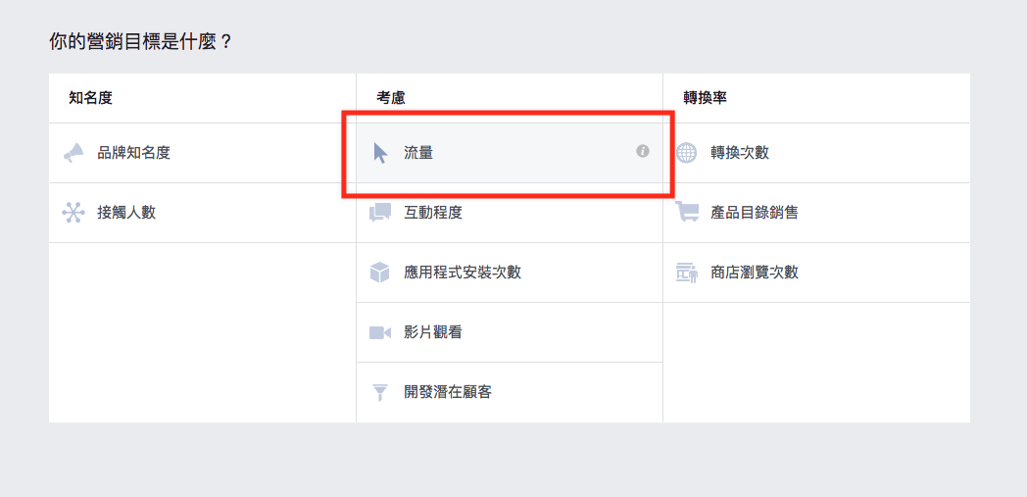Select the 影片觀看 objective label
Viewport: 1027px width, 497px height.
point(433,332)
